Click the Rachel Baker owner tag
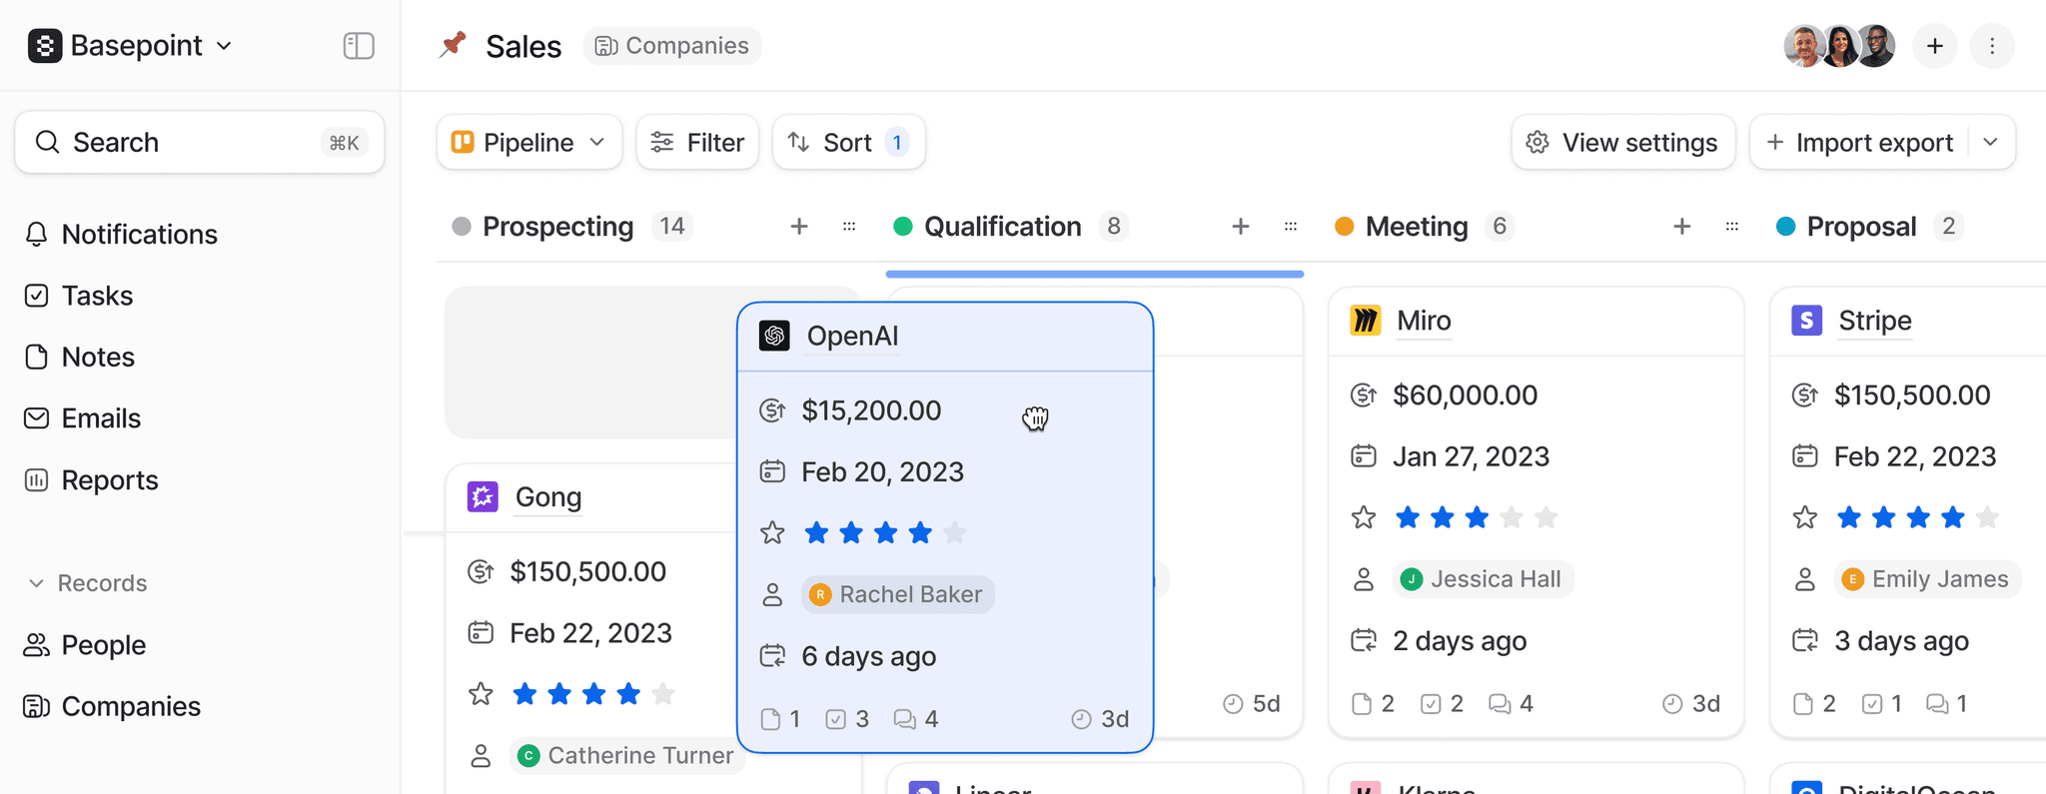 (898, 594)
